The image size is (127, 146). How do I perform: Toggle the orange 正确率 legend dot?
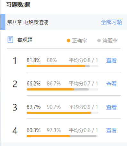click(x=68, y=41)
